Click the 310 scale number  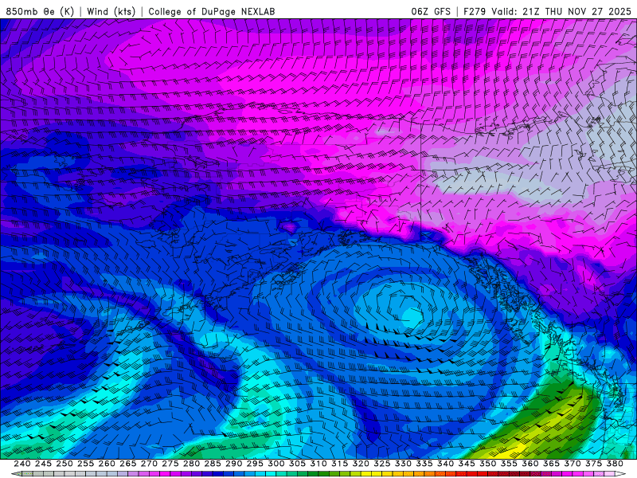click(x=318, y=464)
